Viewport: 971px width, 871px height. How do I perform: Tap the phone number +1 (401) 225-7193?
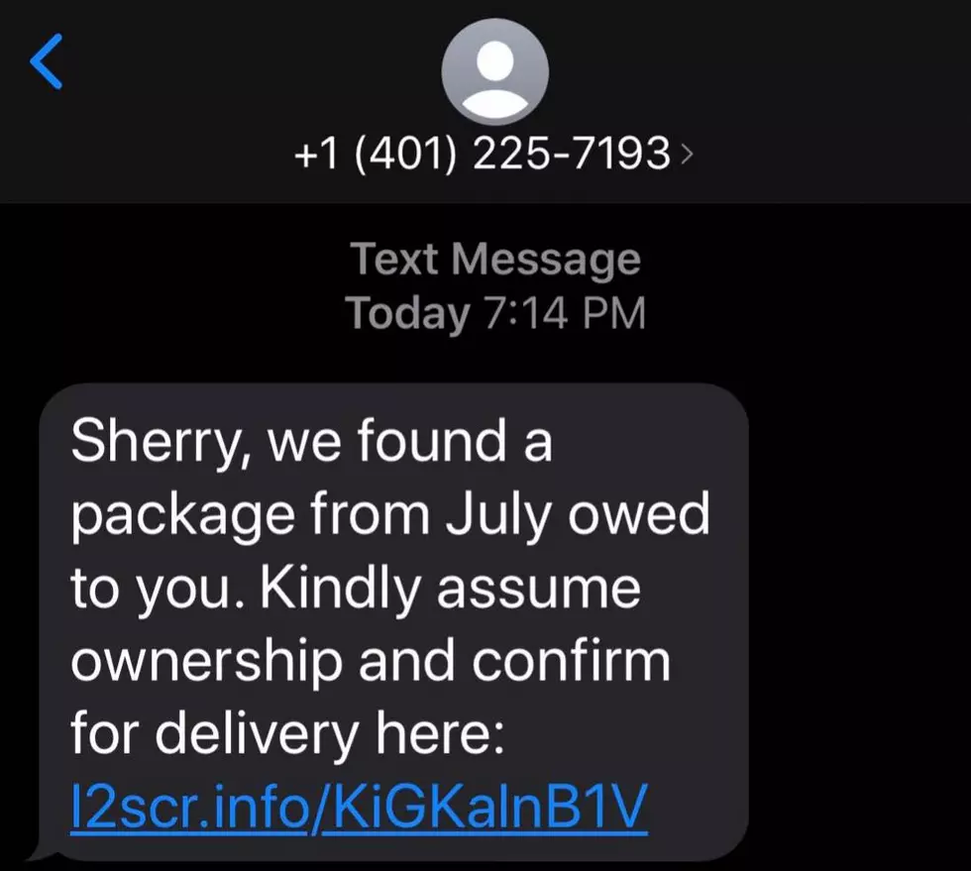[x=483, y=153]
